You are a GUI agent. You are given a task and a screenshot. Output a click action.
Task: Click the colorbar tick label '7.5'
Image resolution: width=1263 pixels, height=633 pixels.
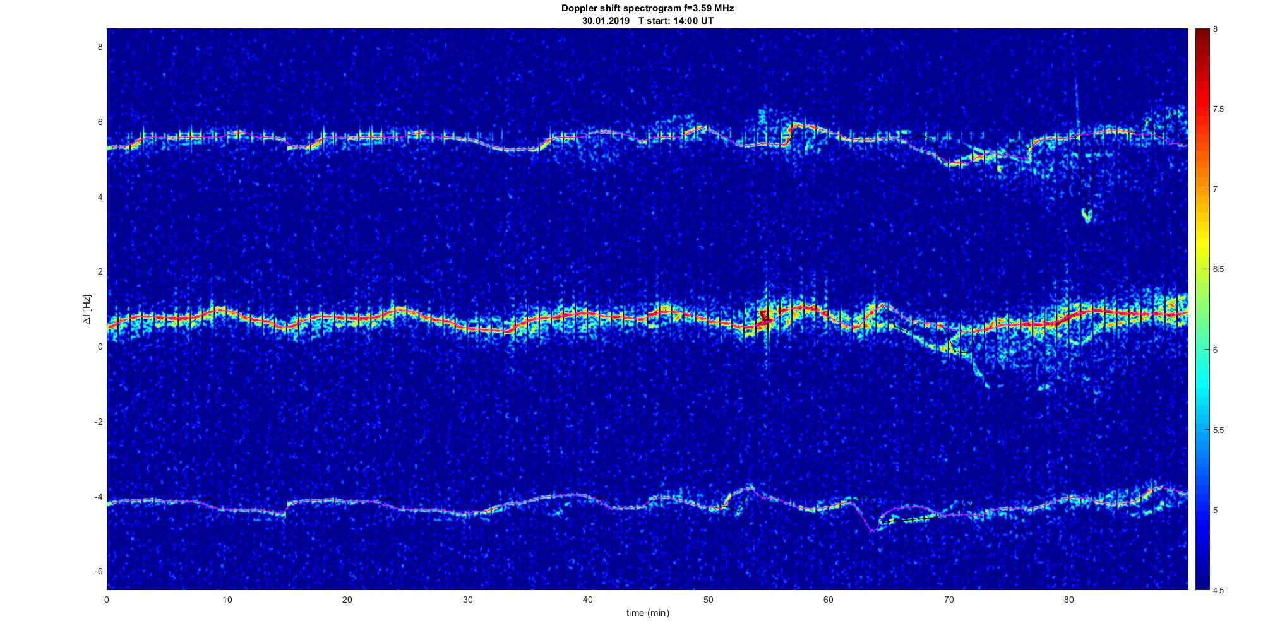click(x=1219, y=109)
